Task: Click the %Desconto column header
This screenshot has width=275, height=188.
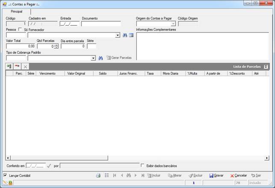Action: pyautogui.click(x=240, y=73)
